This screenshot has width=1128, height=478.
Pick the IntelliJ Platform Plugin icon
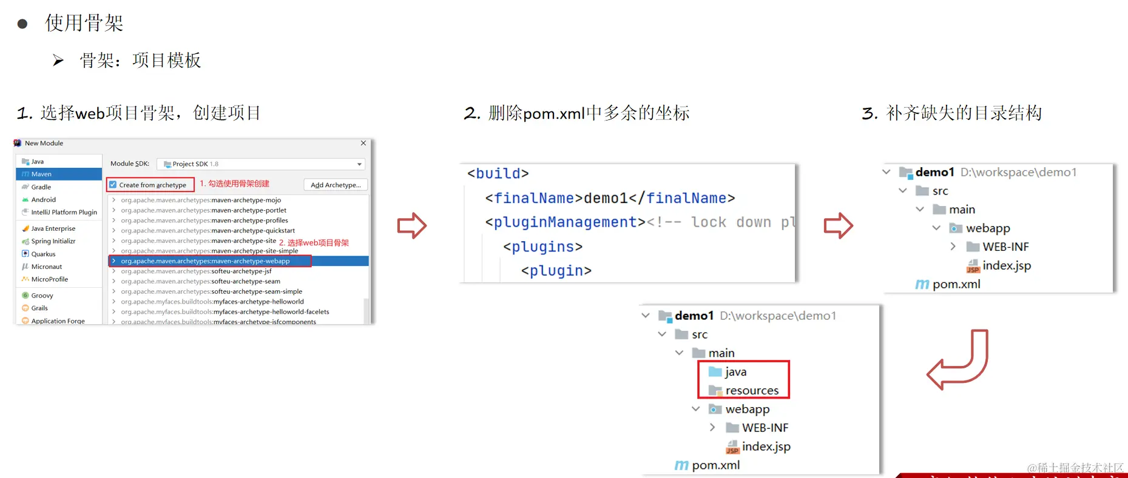click(25, 213)
